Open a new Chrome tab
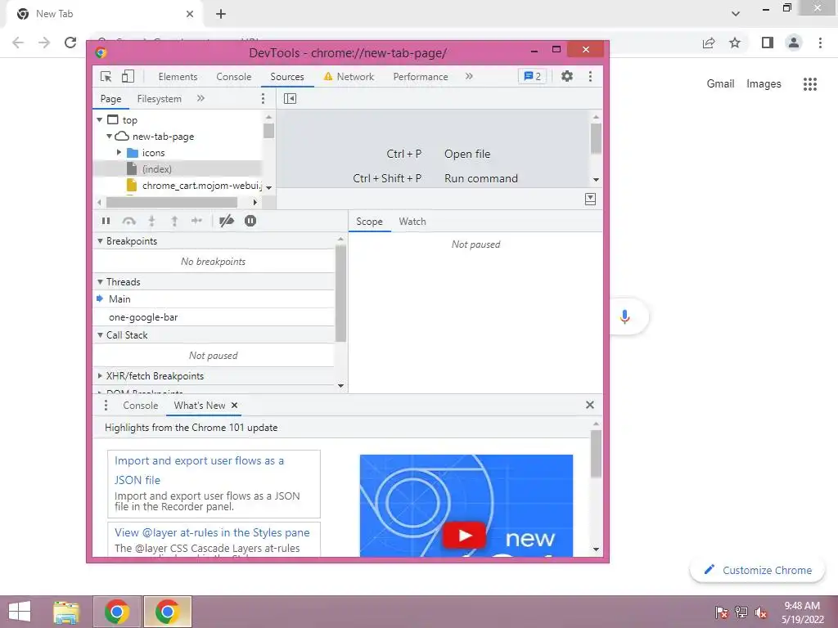 pos(221,15)
